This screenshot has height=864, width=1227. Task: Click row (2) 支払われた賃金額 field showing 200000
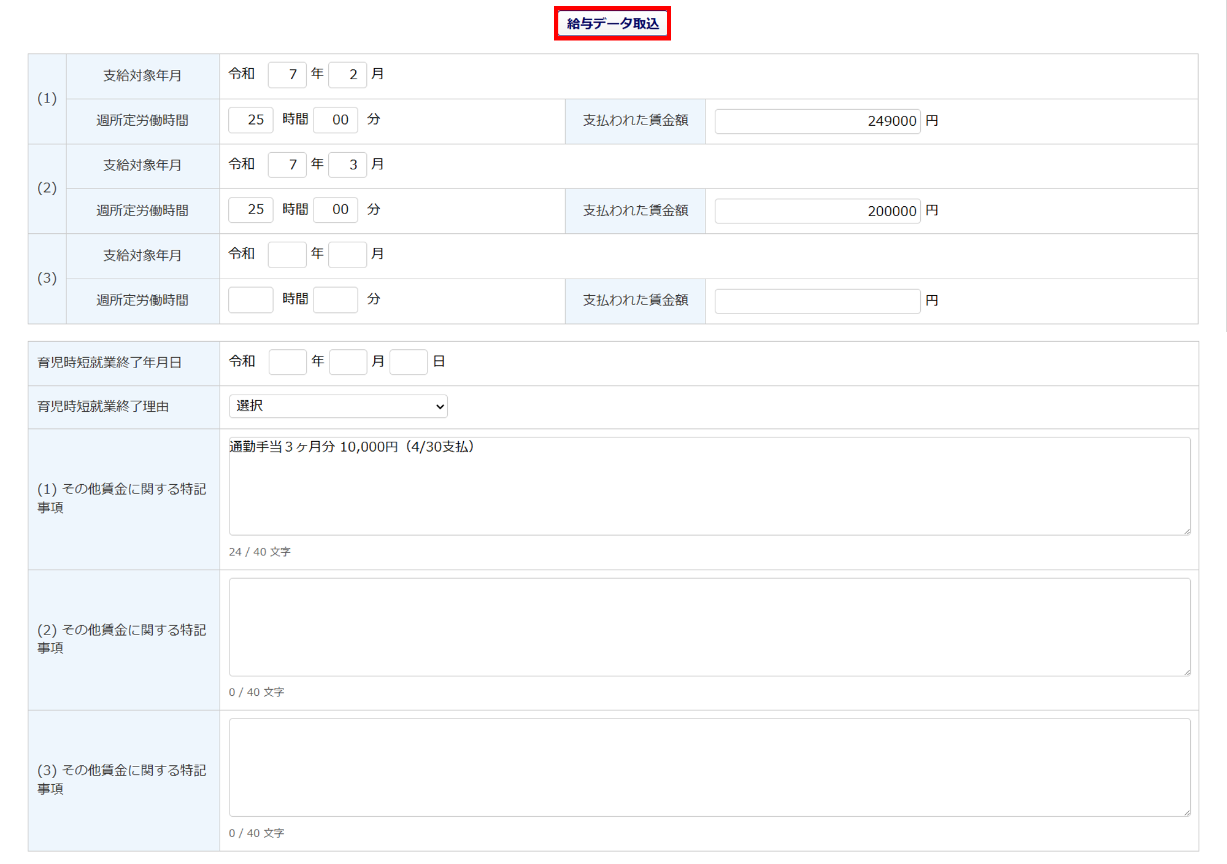point(817,211)
